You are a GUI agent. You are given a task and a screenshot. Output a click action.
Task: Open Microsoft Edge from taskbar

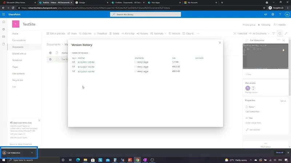pyautogui.click(x=78, y=160)
